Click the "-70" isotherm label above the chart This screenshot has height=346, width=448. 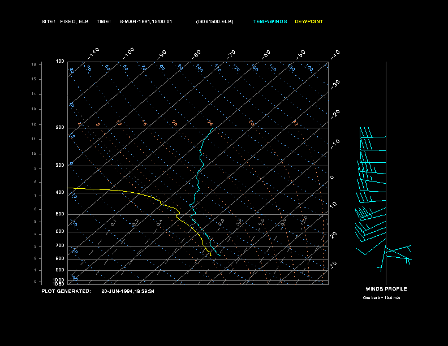tap(231, 55)
